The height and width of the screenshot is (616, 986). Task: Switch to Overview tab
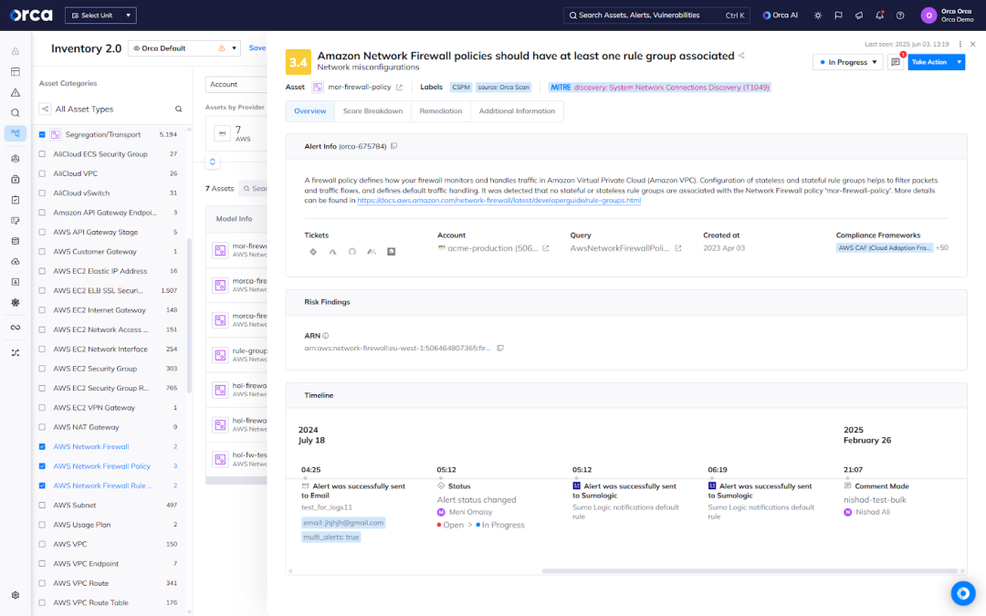point(310,111)
